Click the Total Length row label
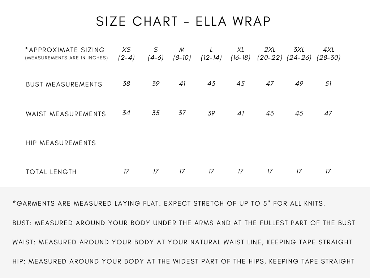 click(x=51, y=172)
